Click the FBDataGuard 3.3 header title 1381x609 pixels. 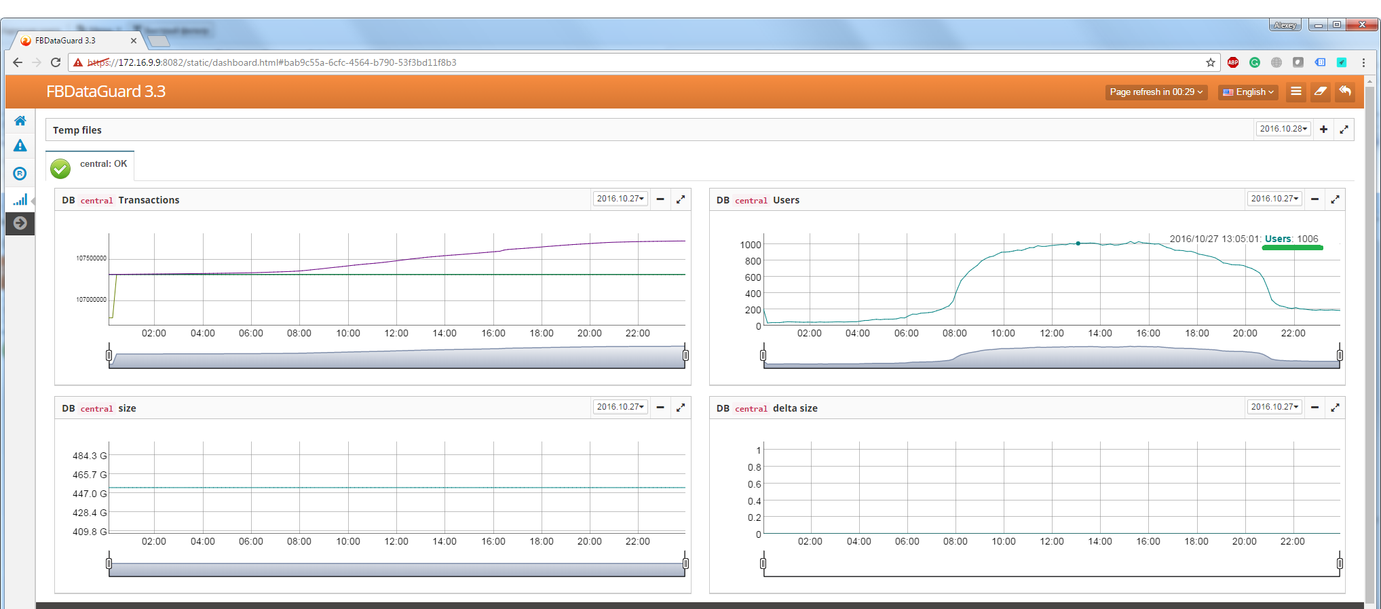pyautogui.click(x=106, y=92)
